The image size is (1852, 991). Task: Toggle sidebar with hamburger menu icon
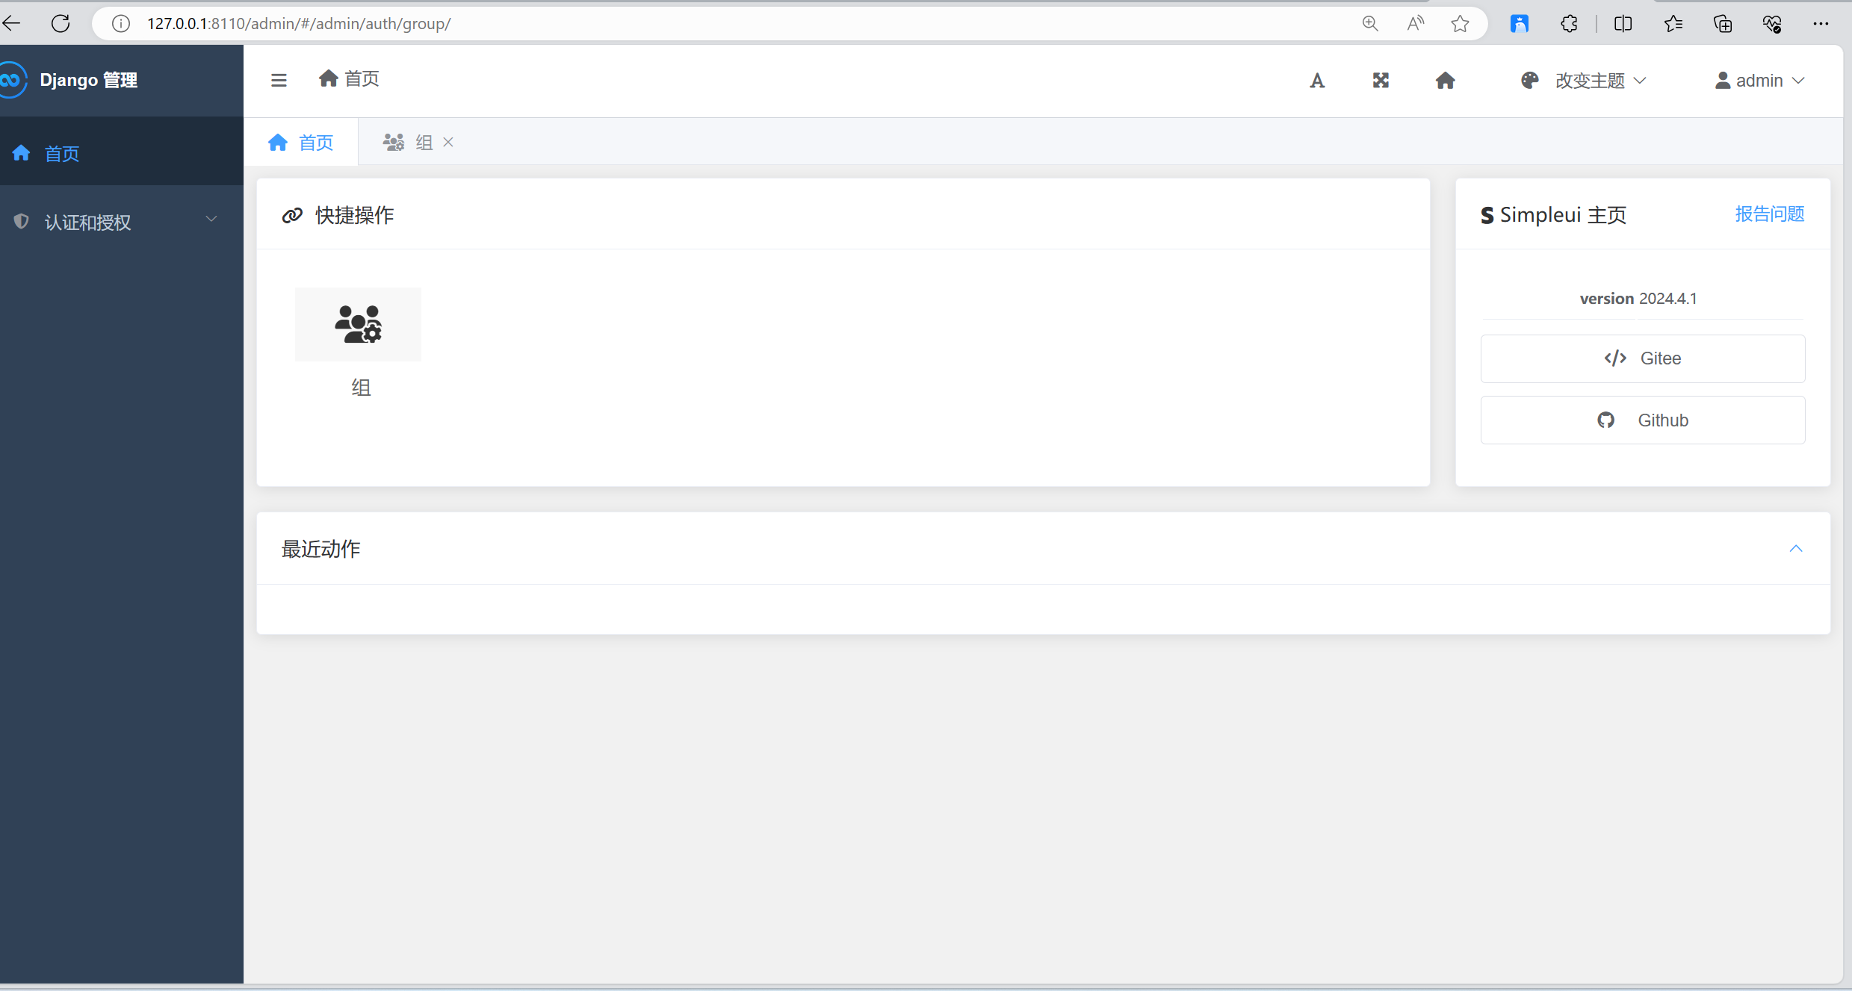279,80
